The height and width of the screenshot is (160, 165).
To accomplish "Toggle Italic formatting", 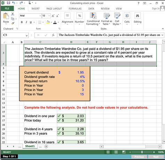I will [26, 22].
